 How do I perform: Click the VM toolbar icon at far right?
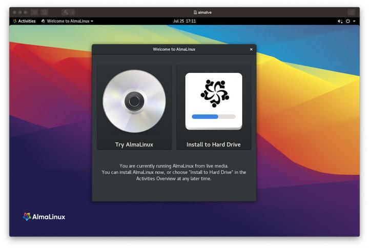pos(351,12)
